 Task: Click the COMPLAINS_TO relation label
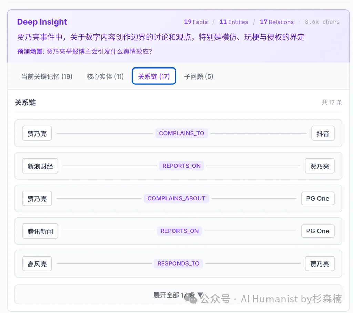[181, 133]
